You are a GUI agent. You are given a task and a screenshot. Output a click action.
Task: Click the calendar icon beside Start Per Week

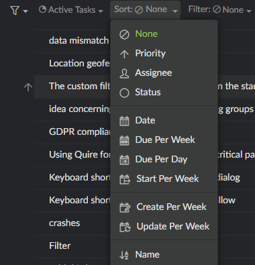(x=125, y=179)
